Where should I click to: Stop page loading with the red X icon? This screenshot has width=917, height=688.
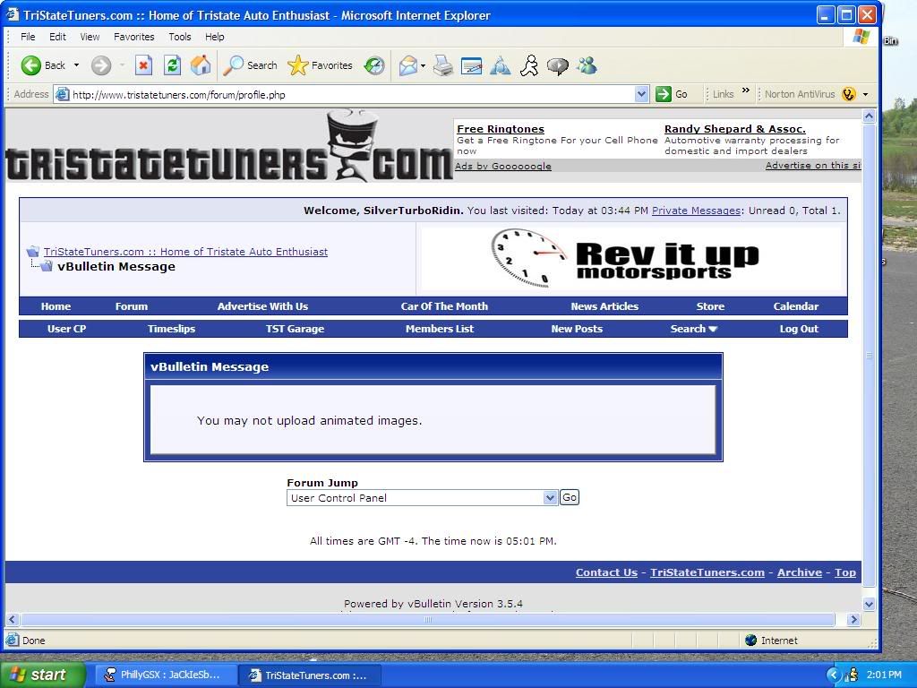143,65
